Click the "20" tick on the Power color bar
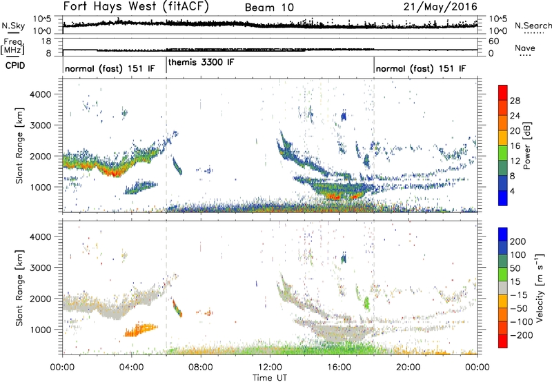 pyautogui.click(x=515, y=131)
